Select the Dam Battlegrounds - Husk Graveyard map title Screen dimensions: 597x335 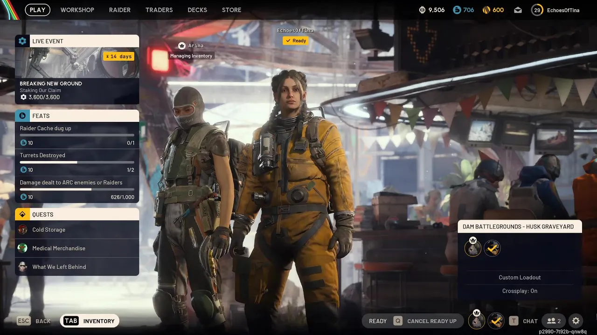pyautogui.click(x=518, y=227)
